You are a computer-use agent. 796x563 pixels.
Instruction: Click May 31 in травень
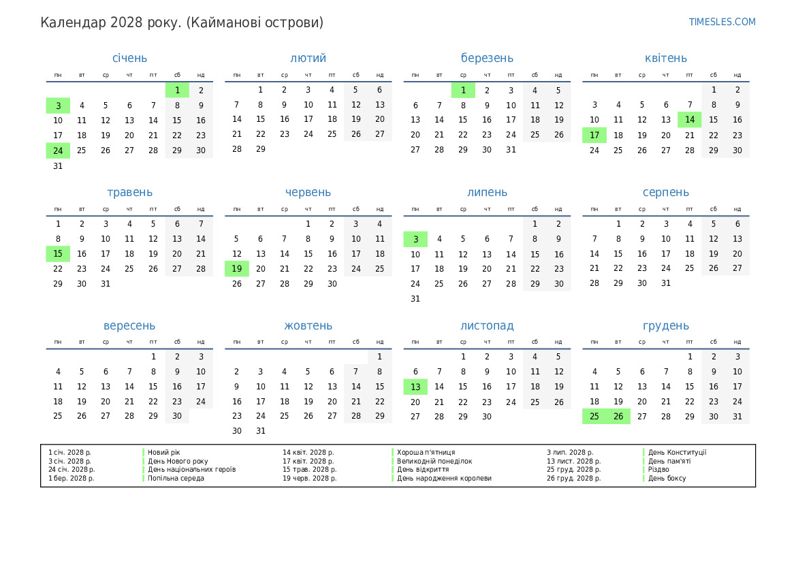pos(106,284)
